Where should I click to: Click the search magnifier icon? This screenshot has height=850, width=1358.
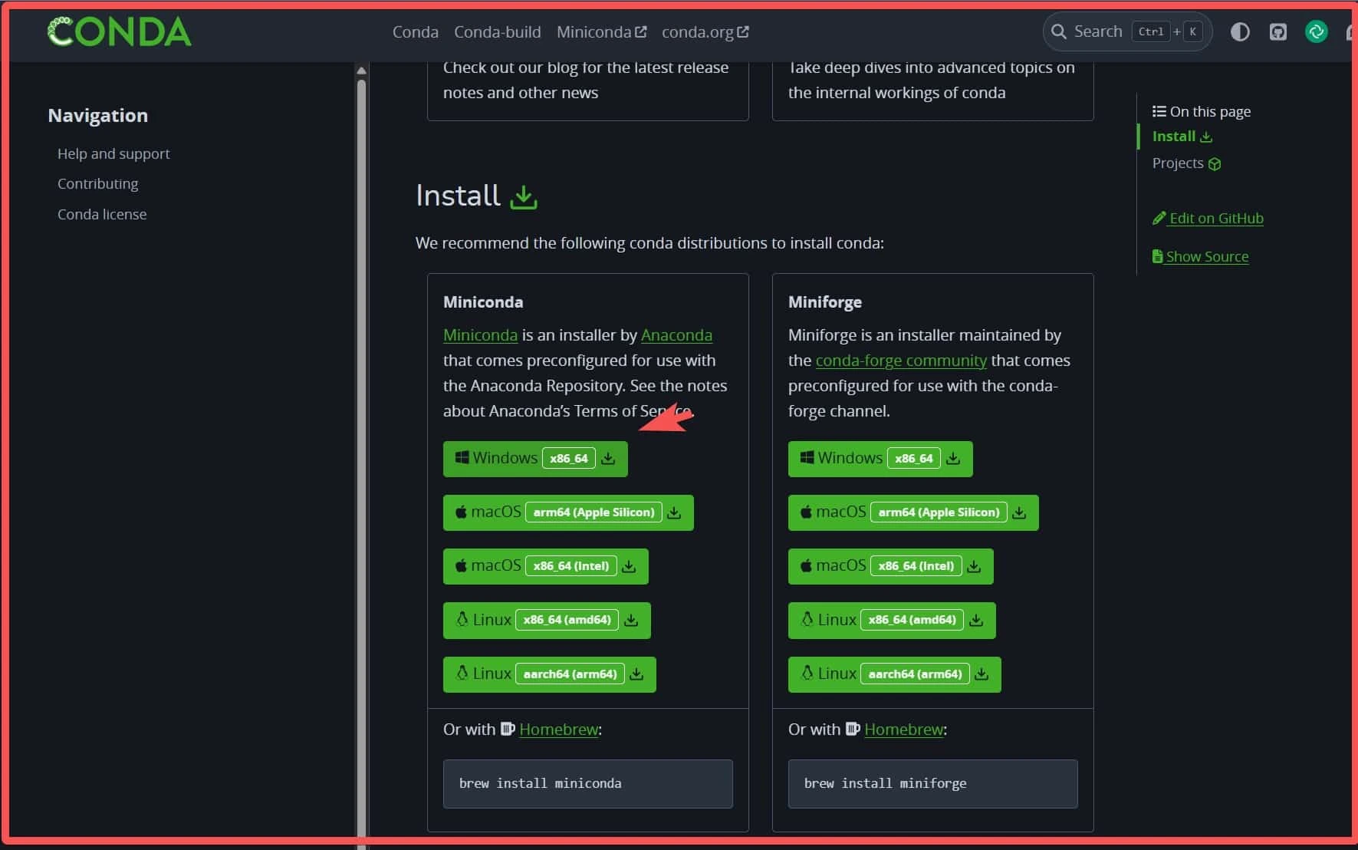pyautogui.click(x=1059, y=31)
